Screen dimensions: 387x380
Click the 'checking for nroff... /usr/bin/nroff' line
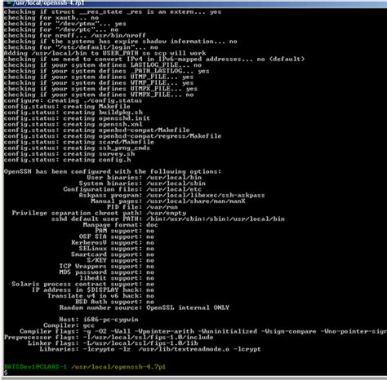75,36
